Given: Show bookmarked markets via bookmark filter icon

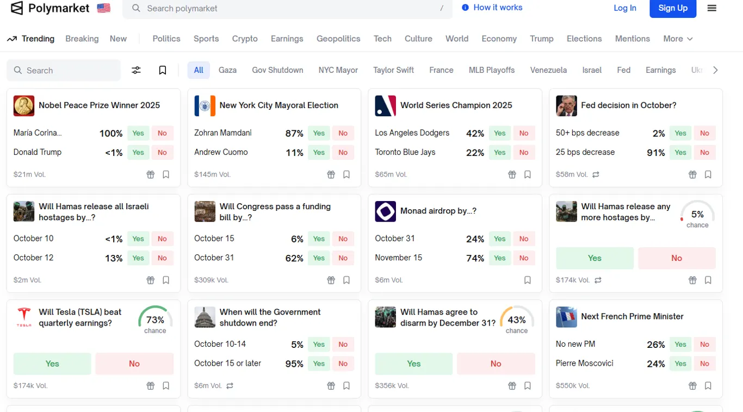Looking at the screenshot, I should [162, 70].
